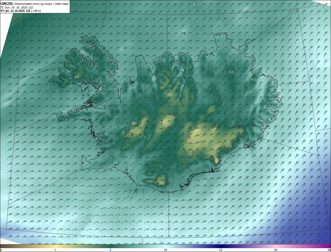The height and width of the screenshot is (252, 331).
Task: Click the 7.4 value label
Action: point(100,88)
